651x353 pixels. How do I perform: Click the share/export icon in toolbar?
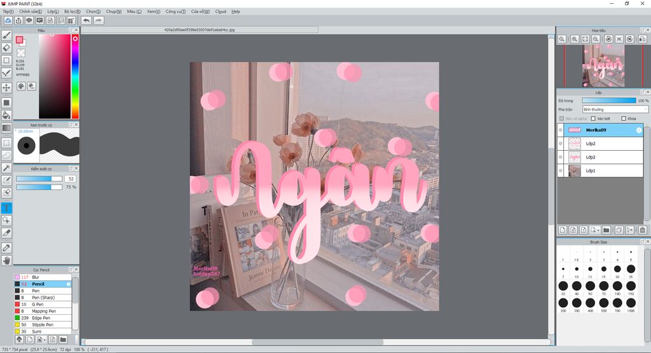click(x=18, y=20)
